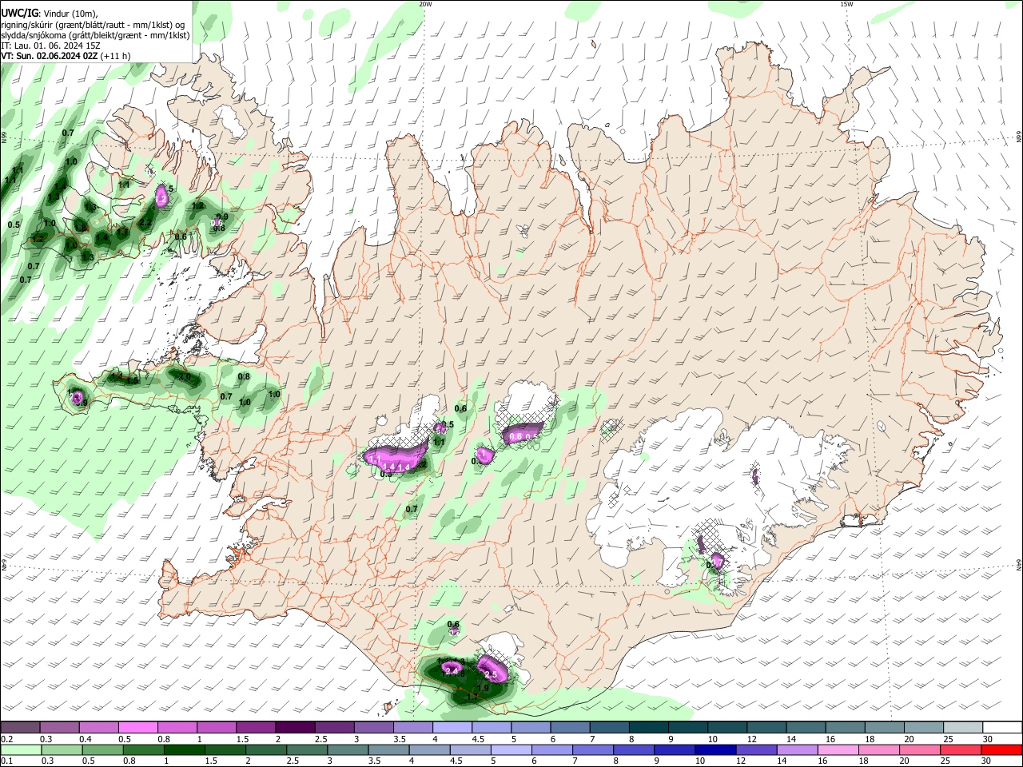The height and width of the screenshot is (767, 1023).
Task: Pick the darkest green swatch between 1 and 1.5, lower row
Action: coord(185,749)
